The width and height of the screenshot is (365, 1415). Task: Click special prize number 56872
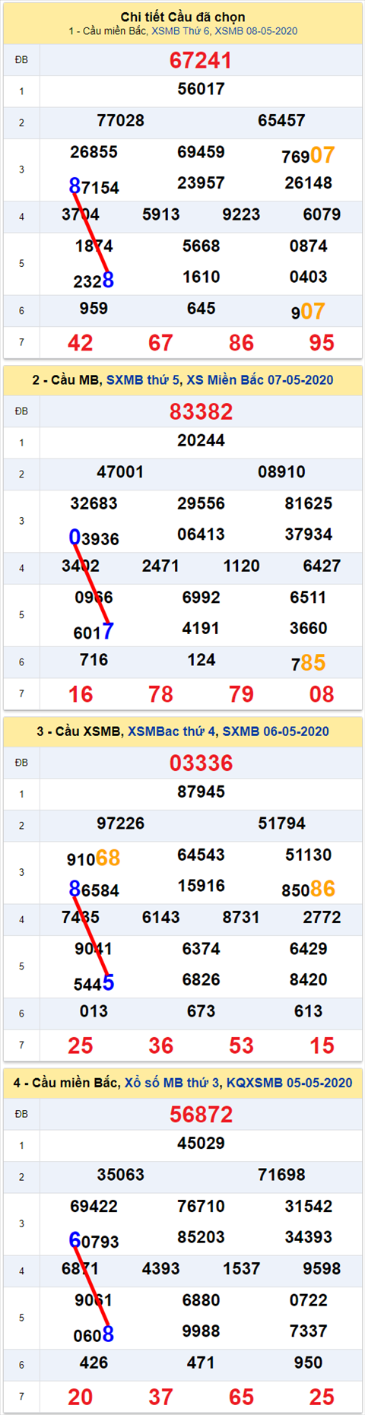point(201,1114)
